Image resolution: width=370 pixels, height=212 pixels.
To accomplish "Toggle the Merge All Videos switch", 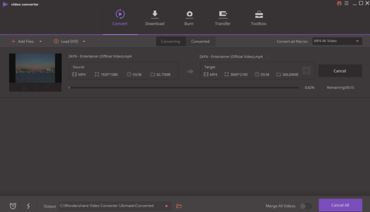I will [x=306, y=206].
